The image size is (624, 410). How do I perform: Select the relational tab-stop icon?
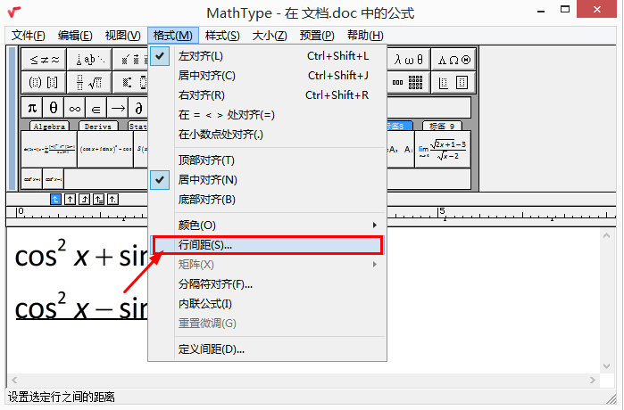(x=98, y=199)
